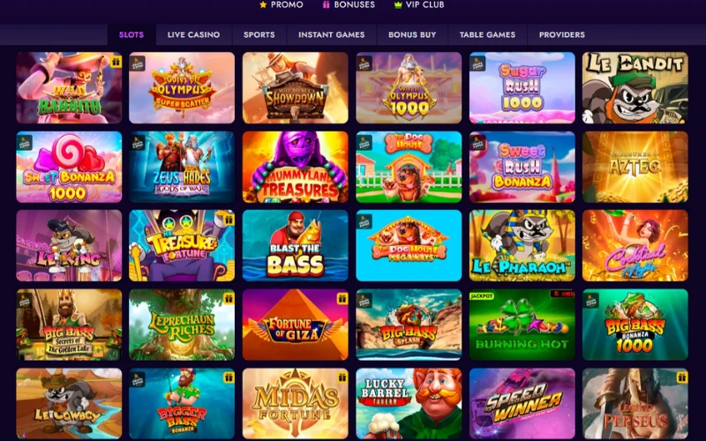
Task: Open the Sweet Bonanza 1000 game
Action: [x=69, y=167]
